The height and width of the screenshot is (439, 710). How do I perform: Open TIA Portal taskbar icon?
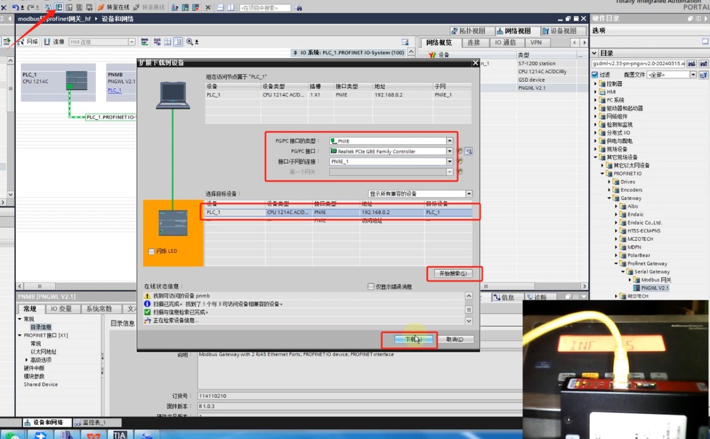pyautogui.click(x=120, y=435)
